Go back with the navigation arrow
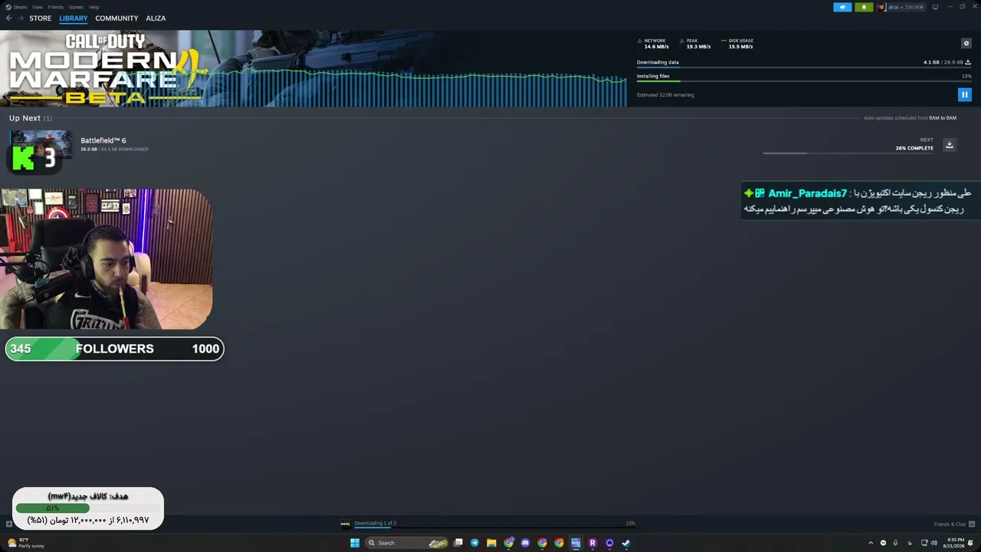The width and height of the screenshot is (981, 552). click(x=8, y=18)
